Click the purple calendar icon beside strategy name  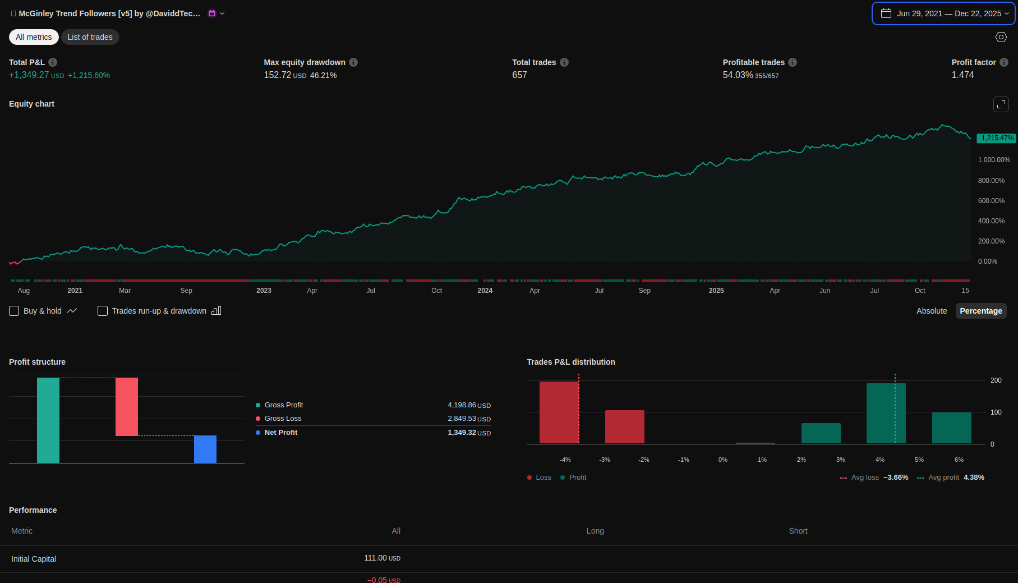212,13
